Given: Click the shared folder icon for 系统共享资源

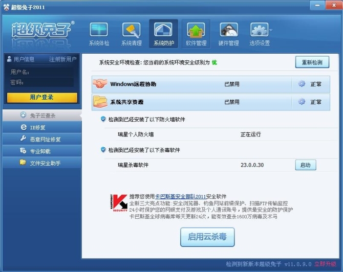Looking at the screenshot, I should point(100,102).
